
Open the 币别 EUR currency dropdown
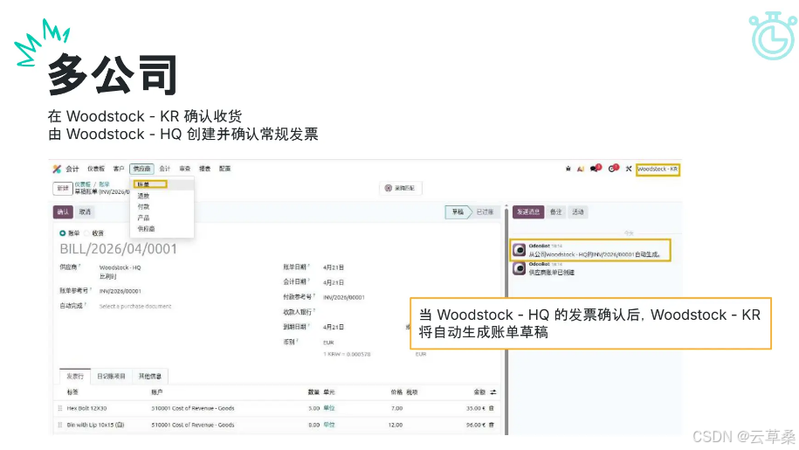tap(328, 343)
